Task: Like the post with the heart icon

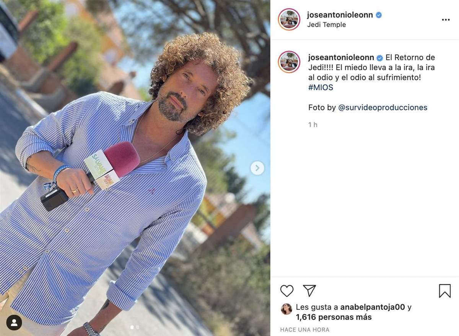Action: click(x=287, y=291)
